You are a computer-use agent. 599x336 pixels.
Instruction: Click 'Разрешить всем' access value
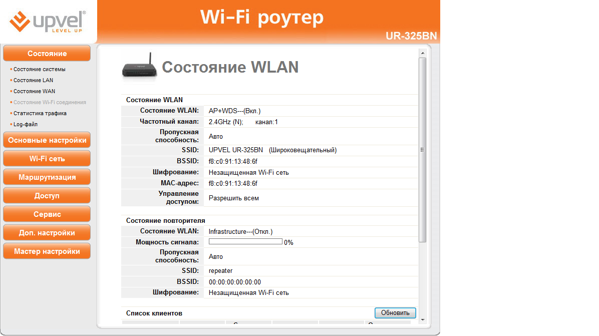click(x=234, y=198)
